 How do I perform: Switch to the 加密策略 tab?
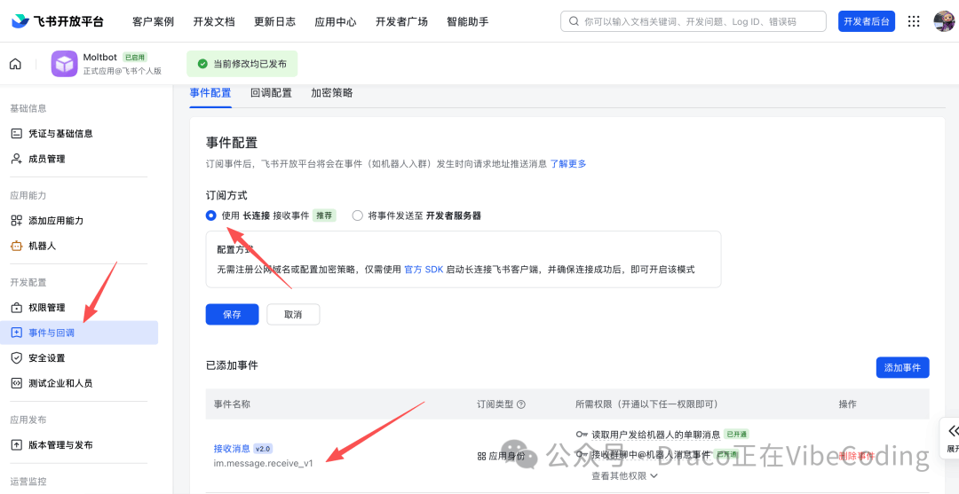(x=331, y=92)
